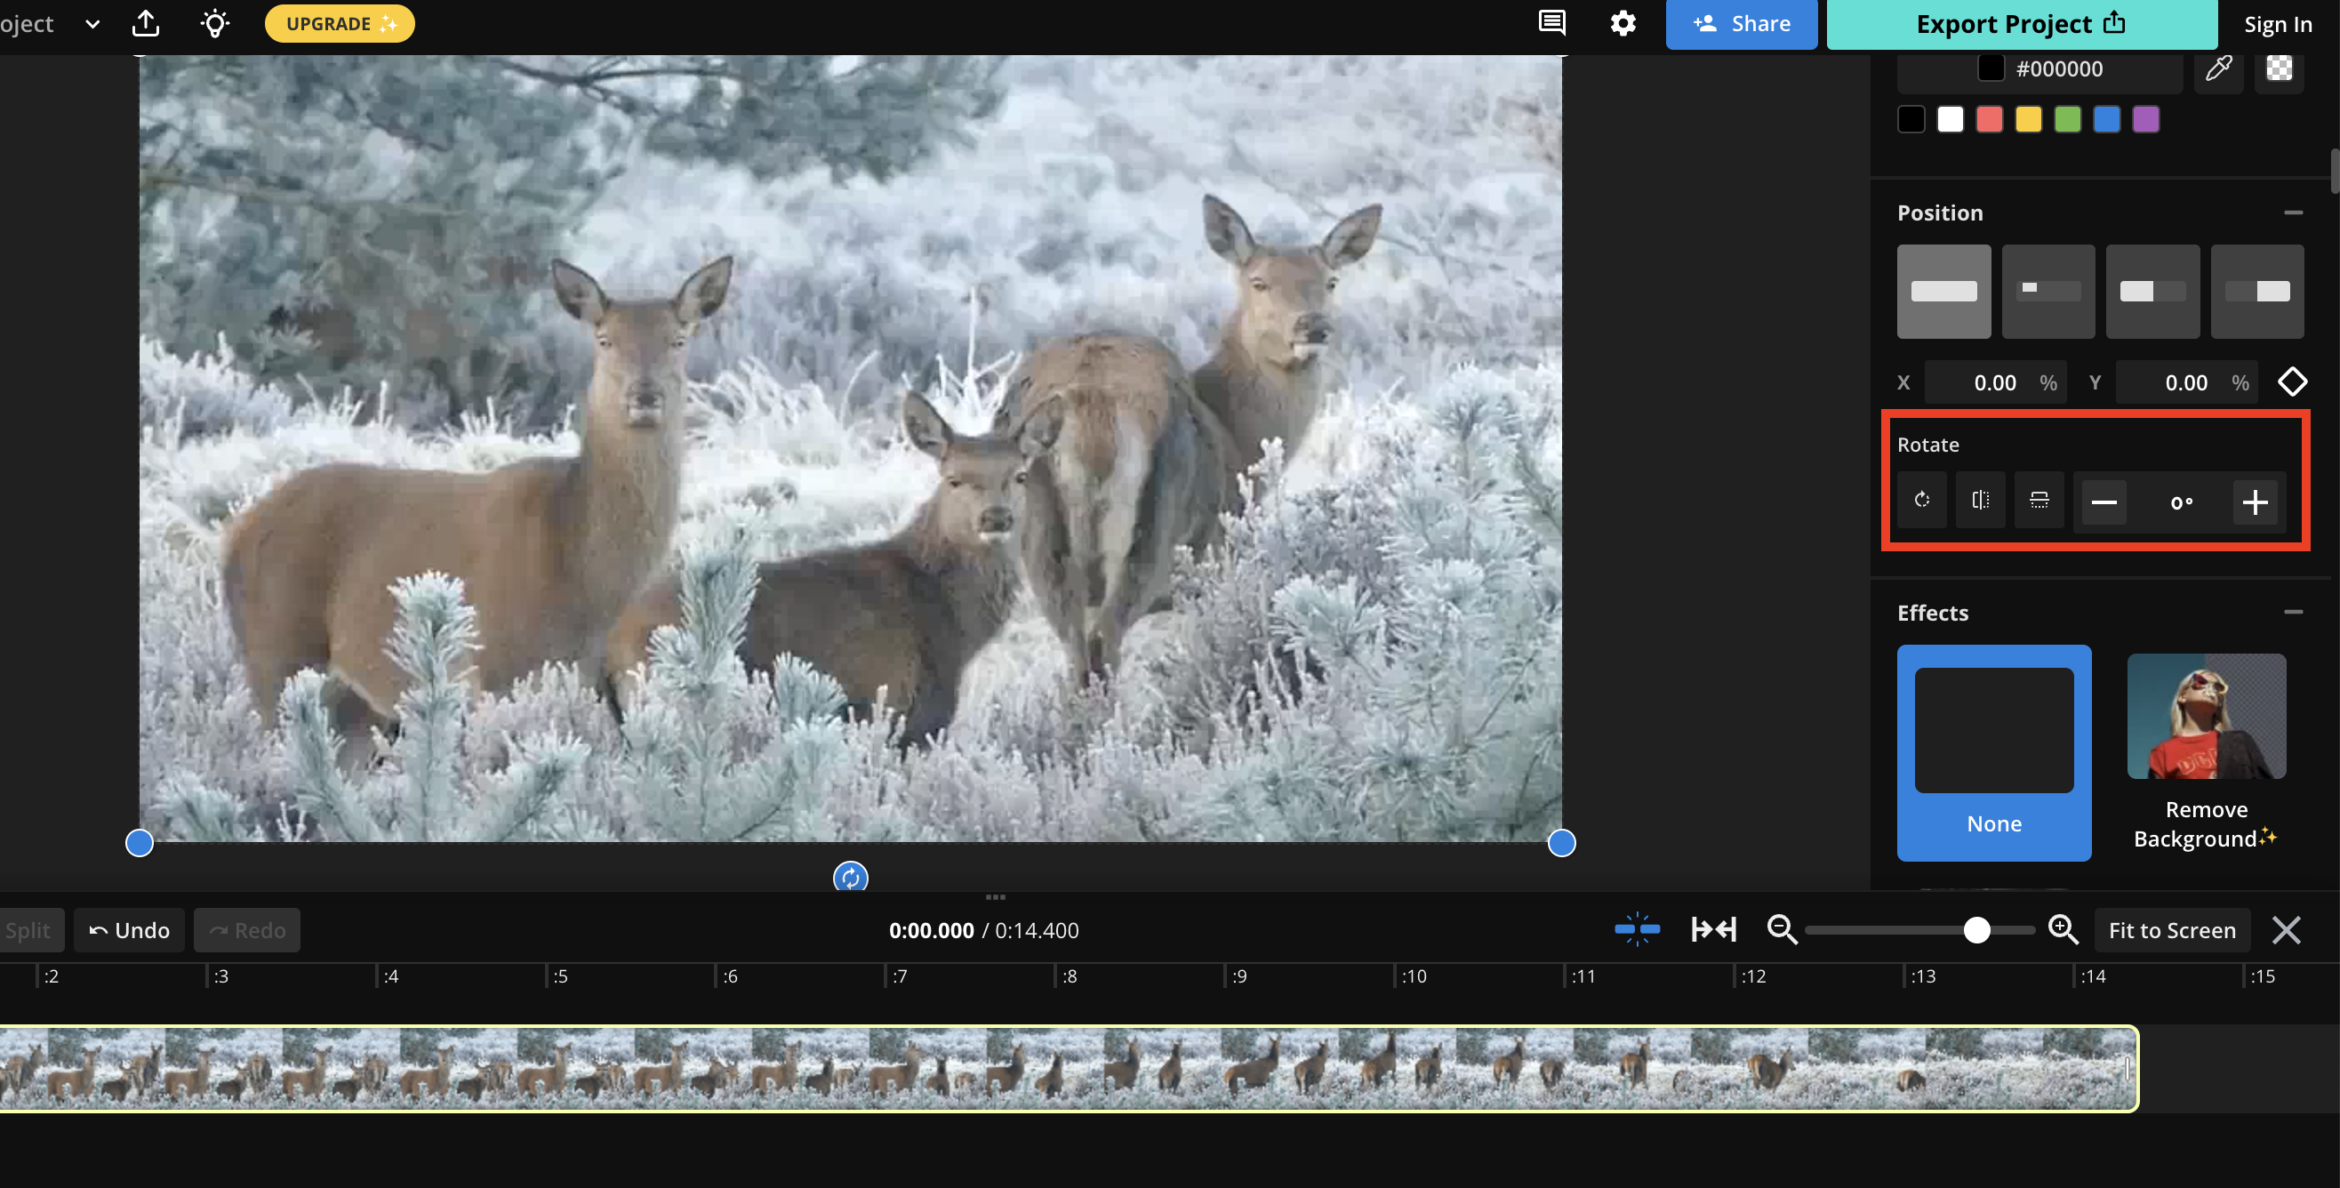
Task: Click the bottom-right resize handle
Action: coord(1561,843)
